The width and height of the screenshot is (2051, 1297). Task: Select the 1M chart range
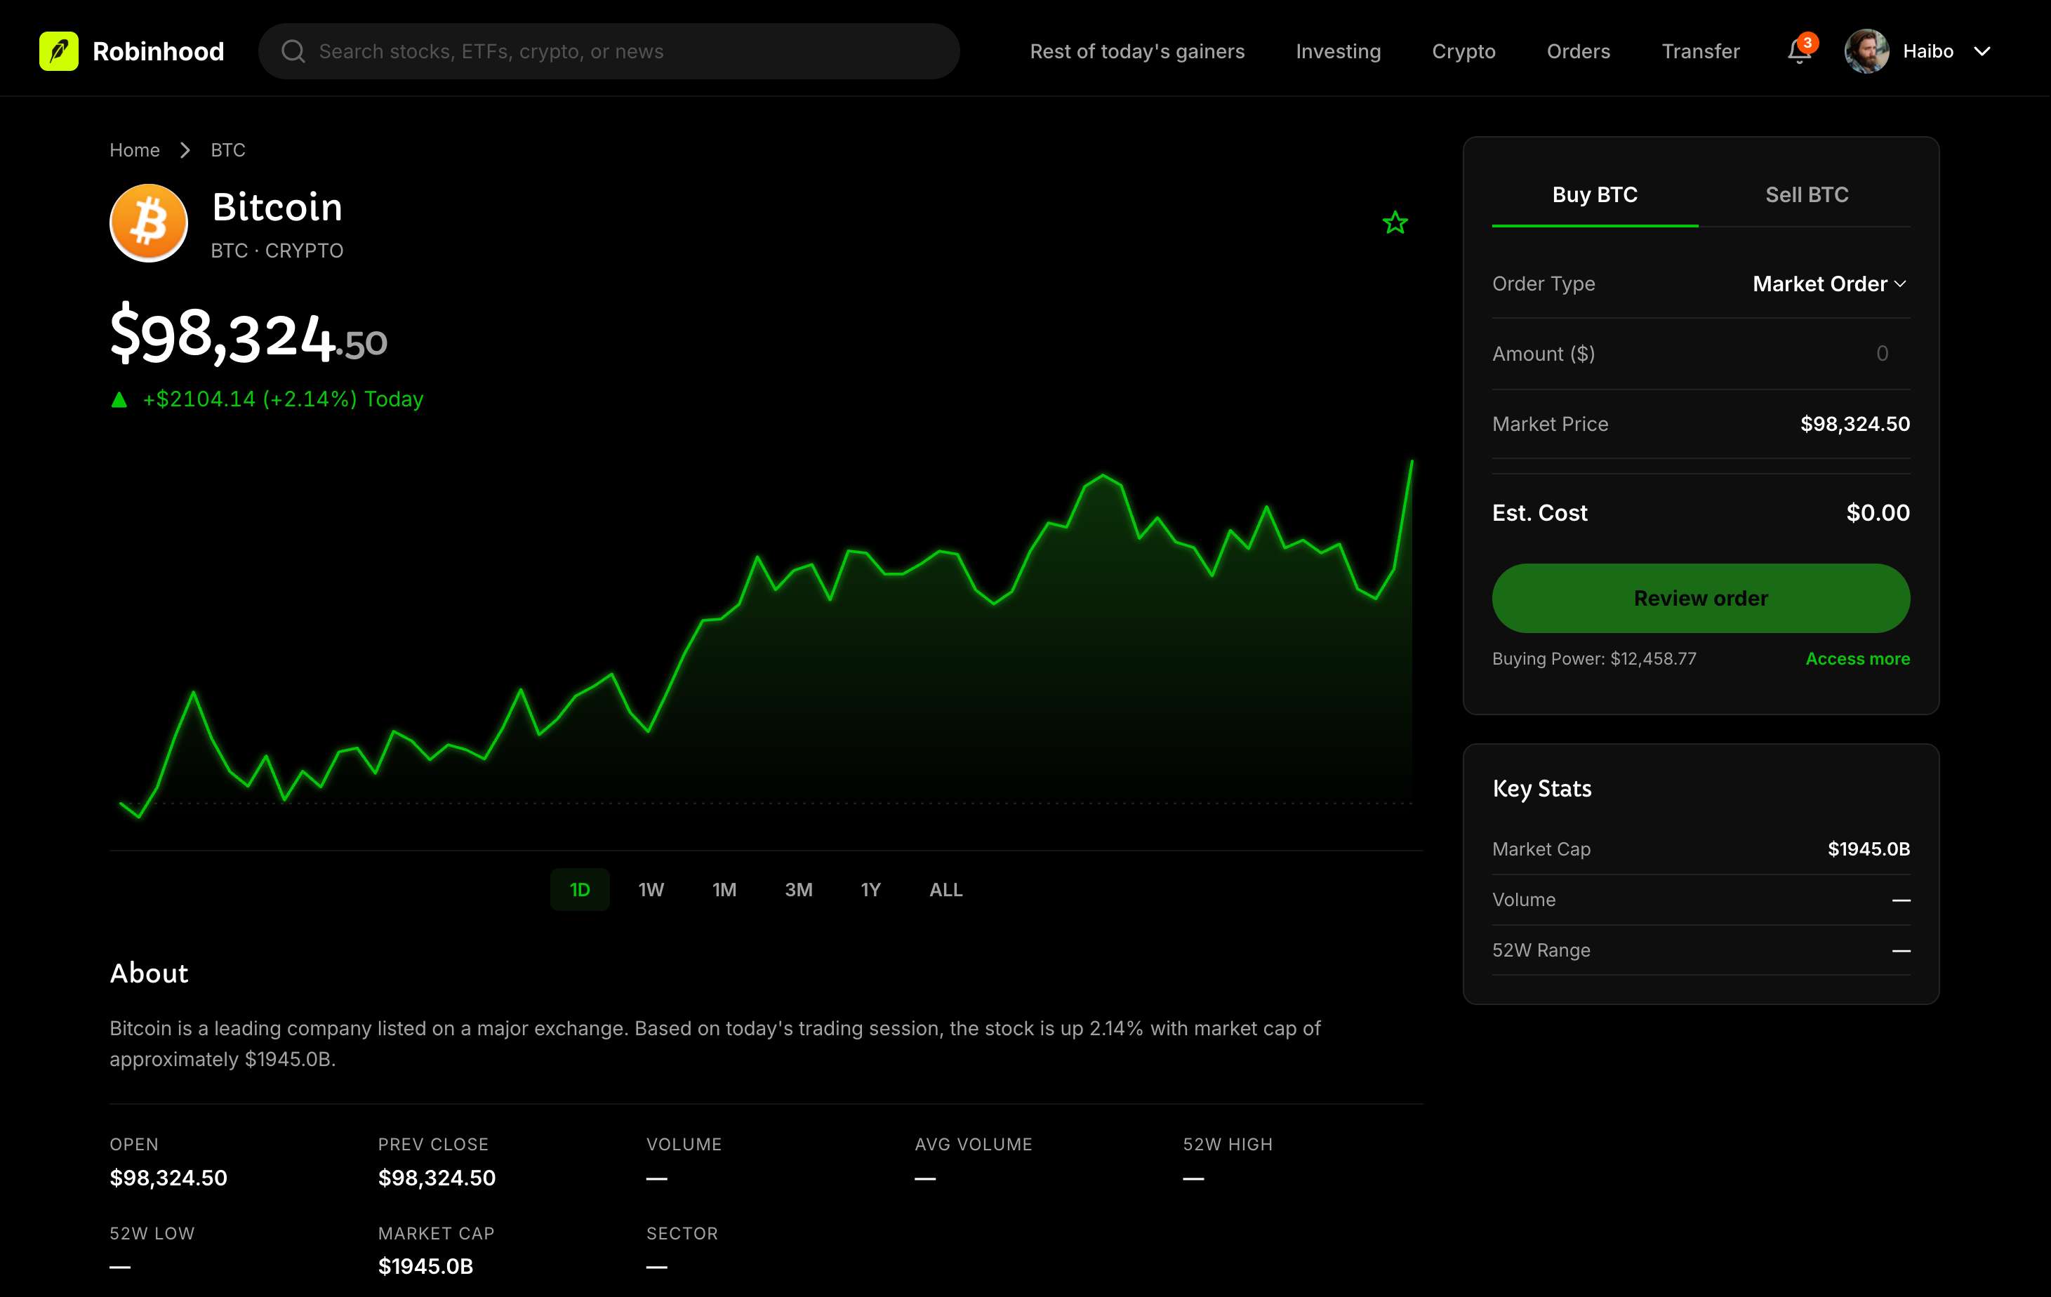(724, 889)
